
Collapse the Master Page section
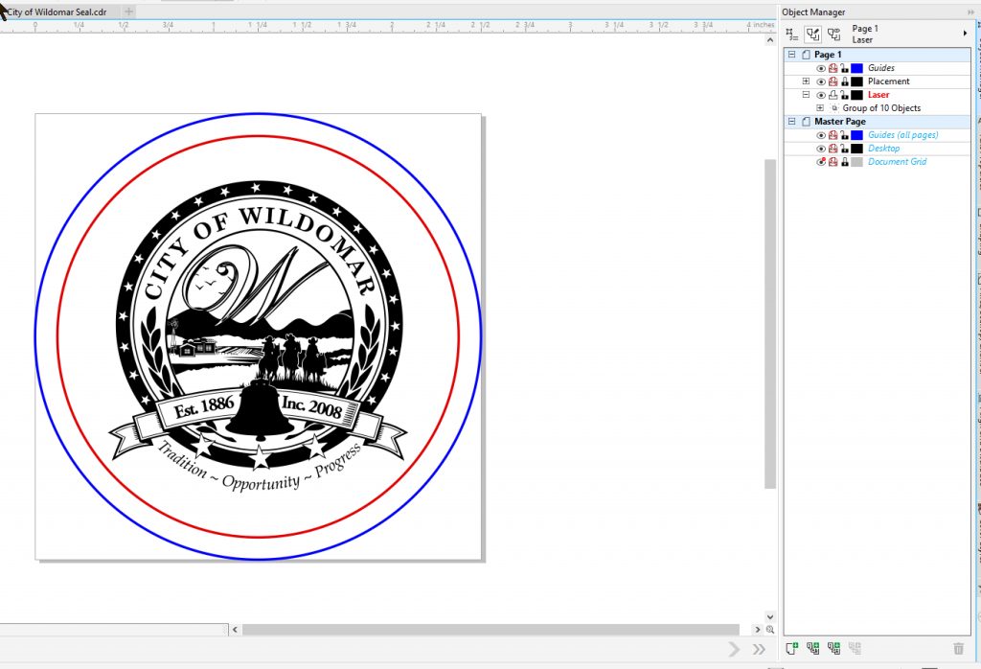tap(792, 121)
